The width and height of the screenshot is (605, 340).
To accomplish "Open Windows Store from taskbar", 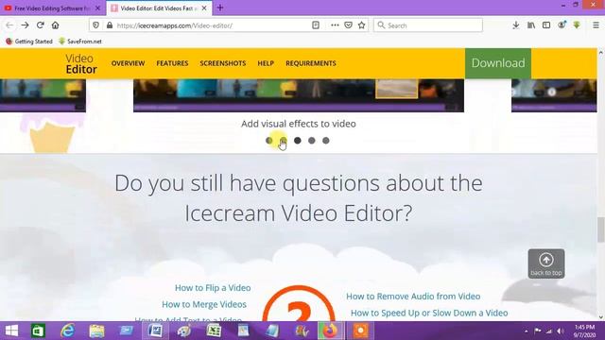I will click(x=38, y=331).
